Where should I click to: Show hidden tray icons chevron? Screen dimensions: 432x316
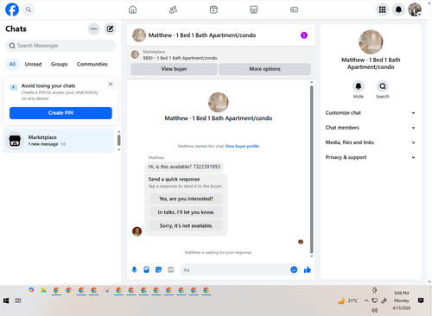point(366,300)
